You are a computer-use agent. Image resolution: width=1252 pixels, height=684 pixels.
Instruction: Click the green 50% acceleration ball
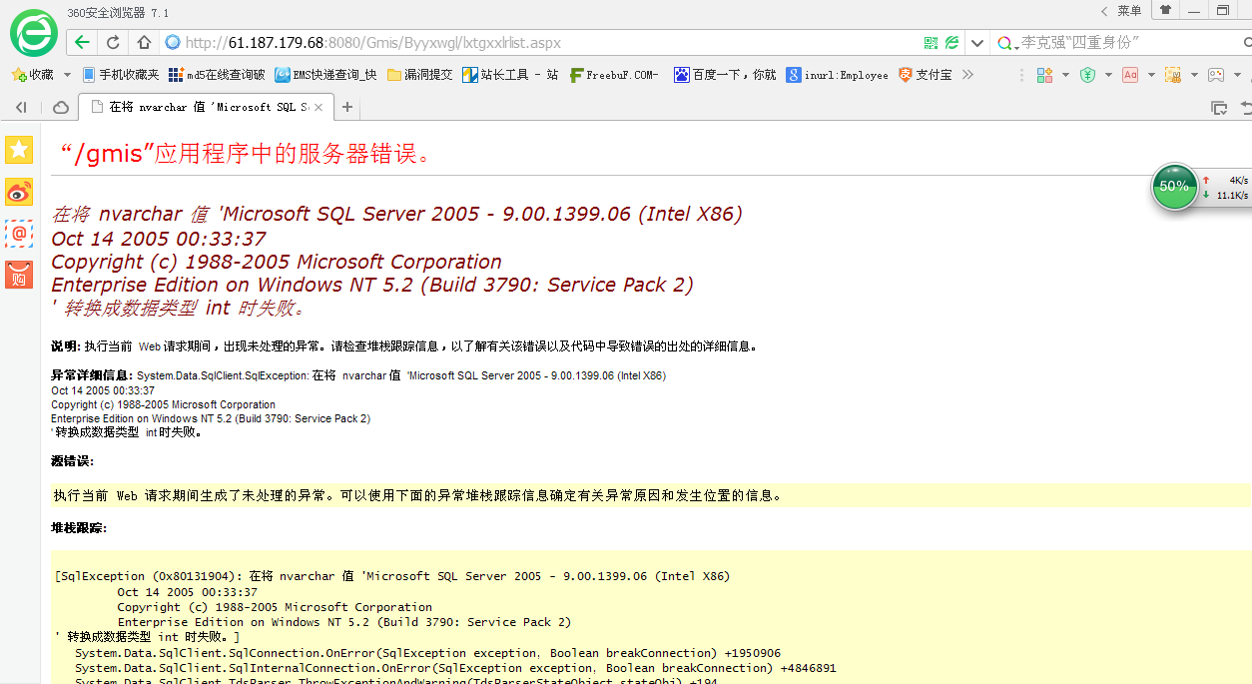1174,187
